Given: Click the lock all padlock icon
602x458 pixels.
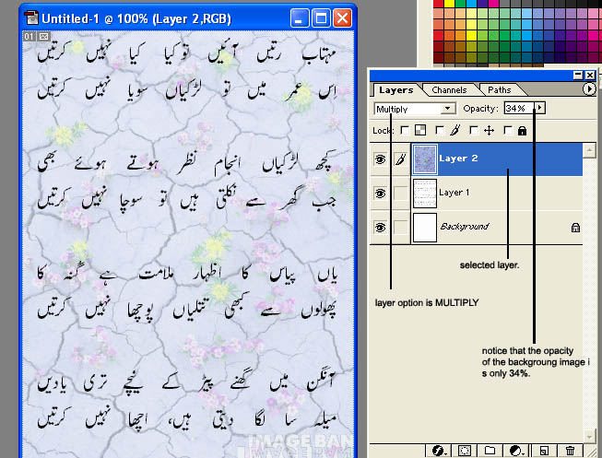Looking at the screenshot, I should tap(522, 131).
